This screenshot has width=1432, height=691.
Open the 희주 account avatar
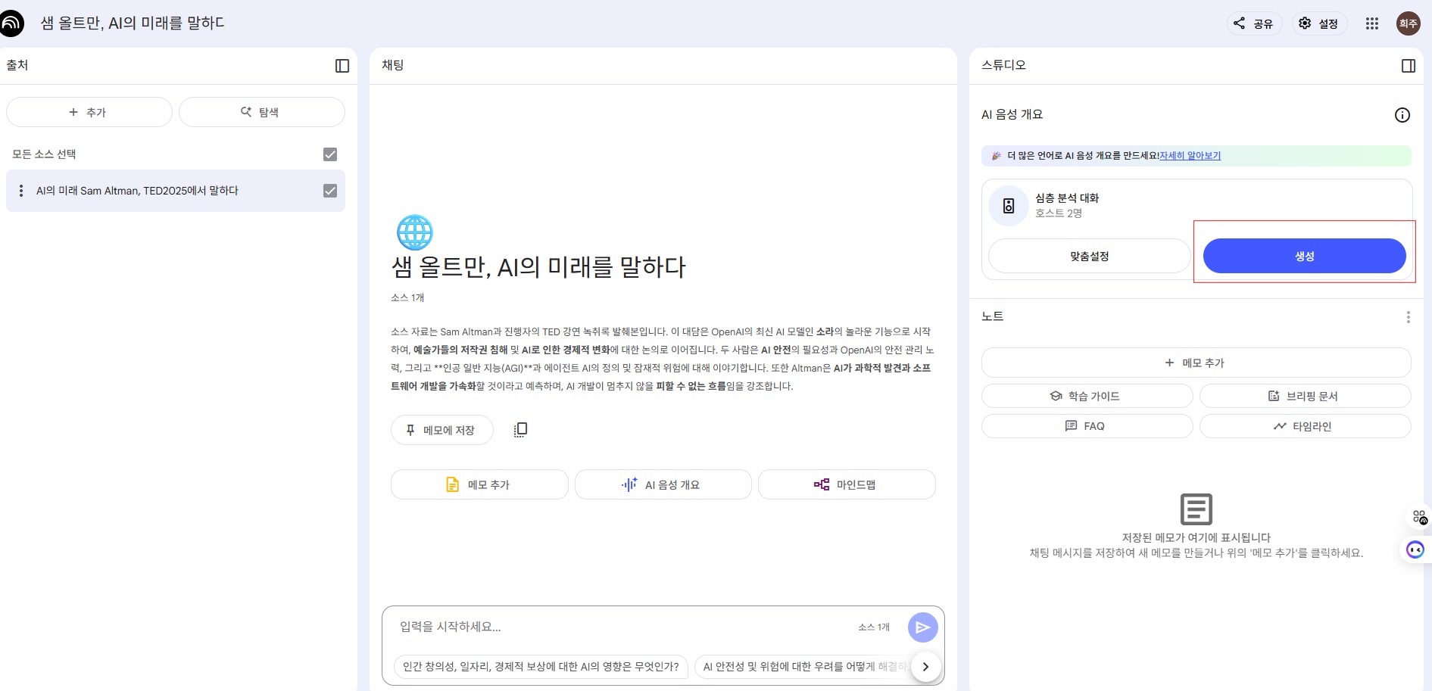(x=1409, y=23)
